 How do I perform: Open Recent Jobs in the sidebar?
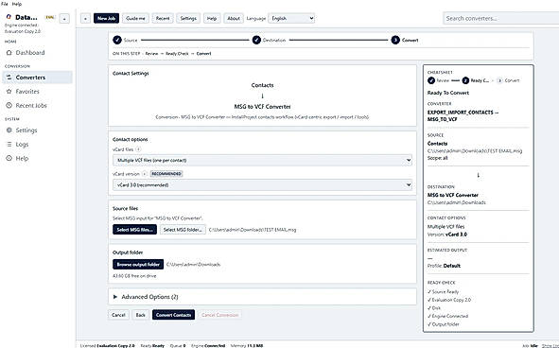pos(37,106)
